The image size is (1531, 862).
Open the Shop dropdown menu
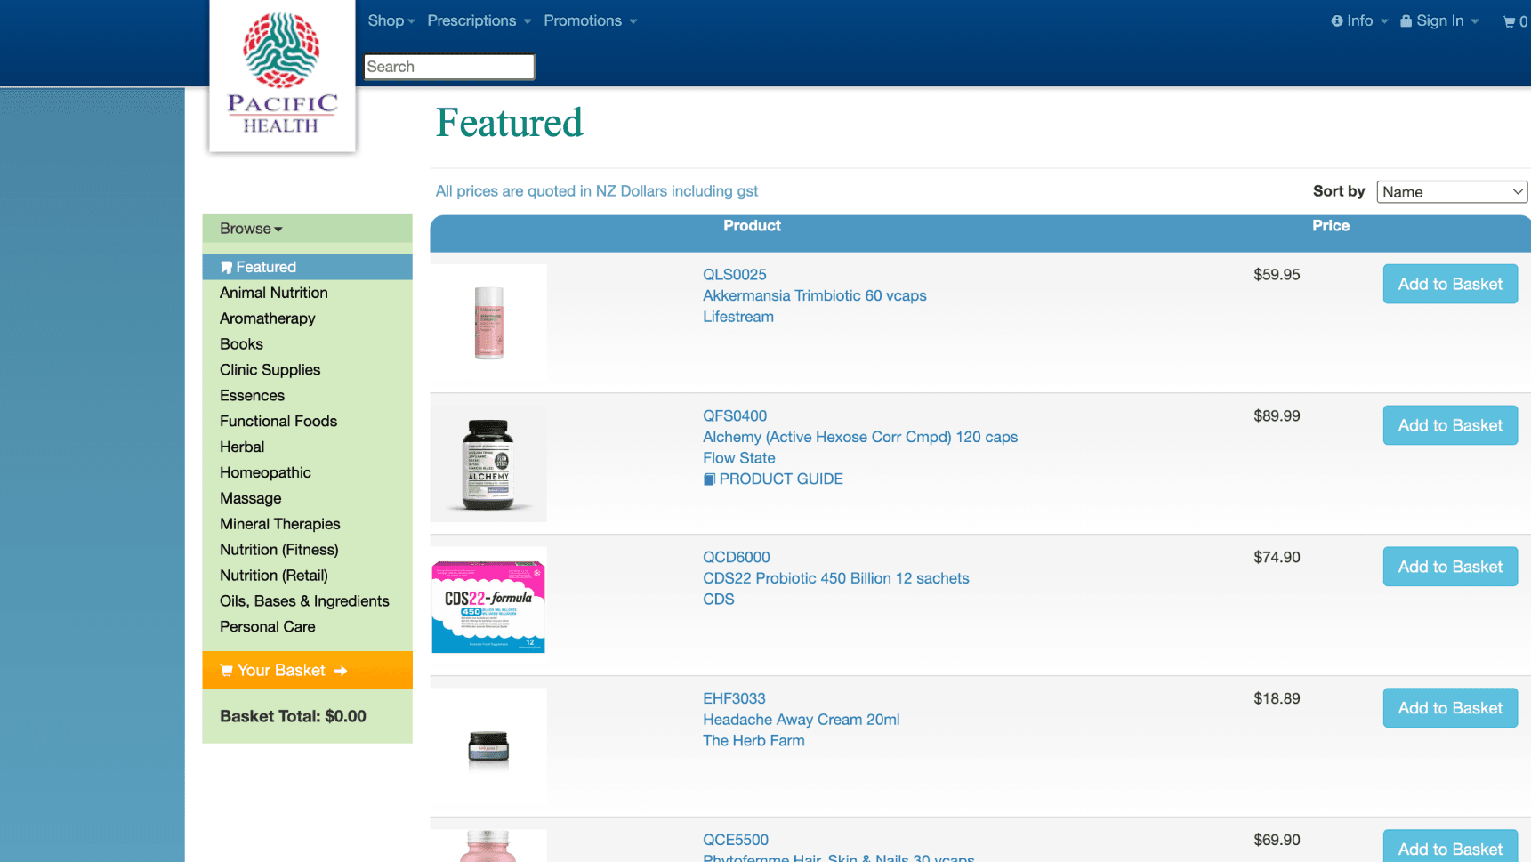click(391, 20)
